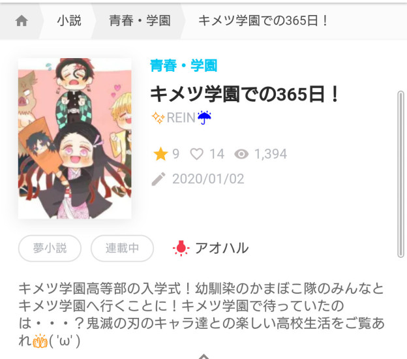
Task: Visit author REIN's profile
Action: click(x=181, y=117)
